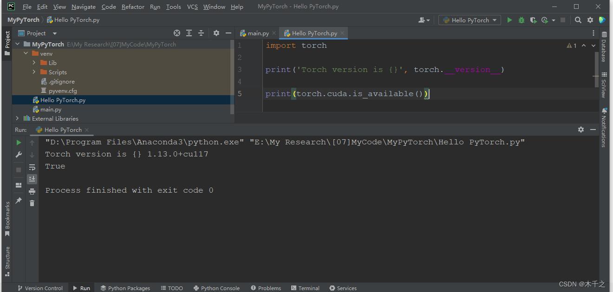Open the Hello PyTorch run configuration dropdown

pos(469,20)
